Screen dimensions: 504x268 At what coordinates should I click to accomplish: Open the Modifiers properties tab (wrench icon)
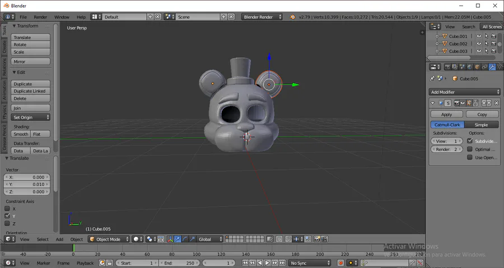(x=492, y=66)
